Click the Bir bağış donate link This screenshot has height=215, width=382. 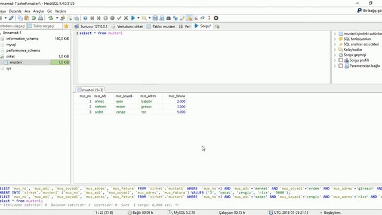(372, 11)
